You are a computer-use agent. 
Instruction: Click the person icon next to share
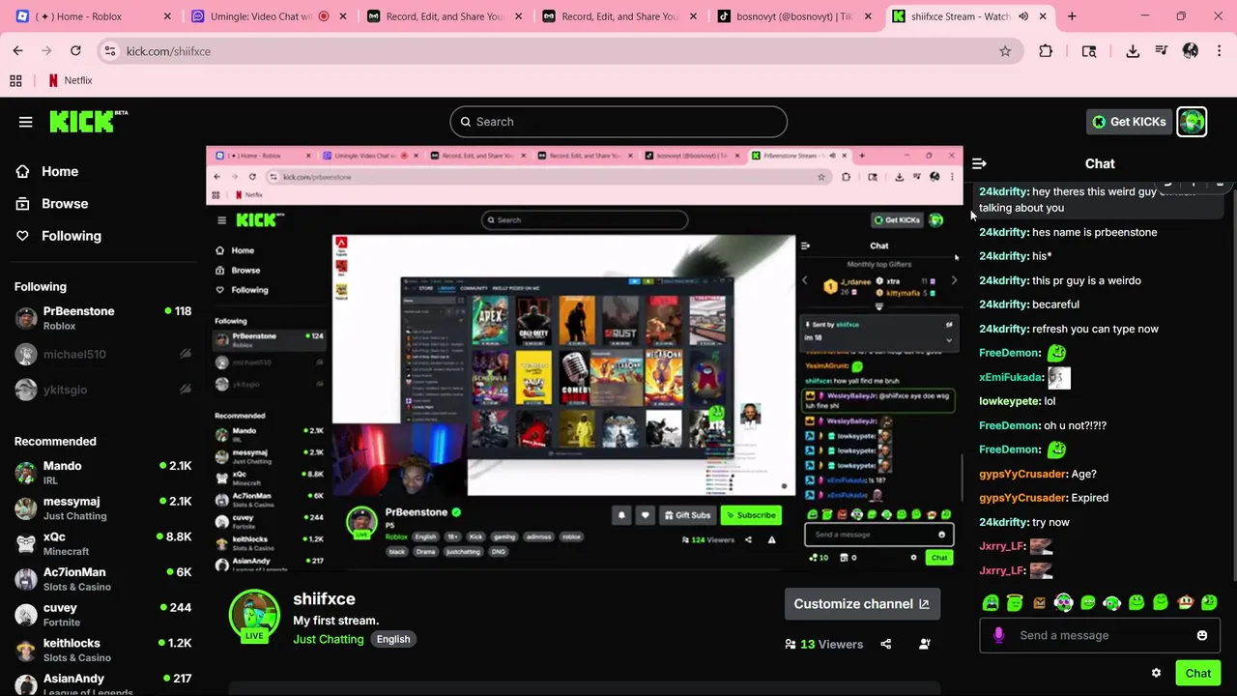[x=925, y=644]
